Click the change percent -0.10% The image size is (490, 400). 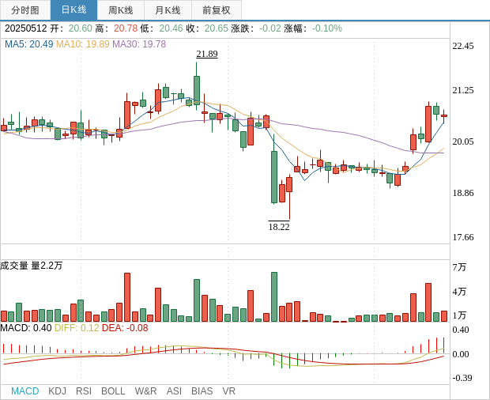(327, 28)
